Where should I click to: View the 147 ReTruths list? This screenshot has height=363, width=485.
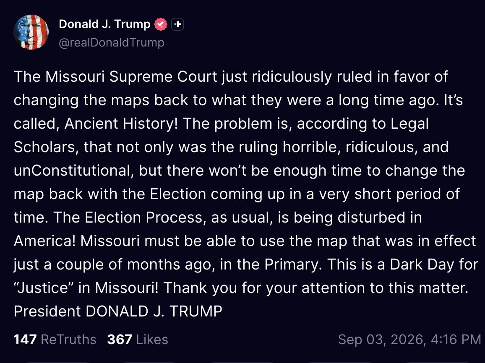coord(55,340)
